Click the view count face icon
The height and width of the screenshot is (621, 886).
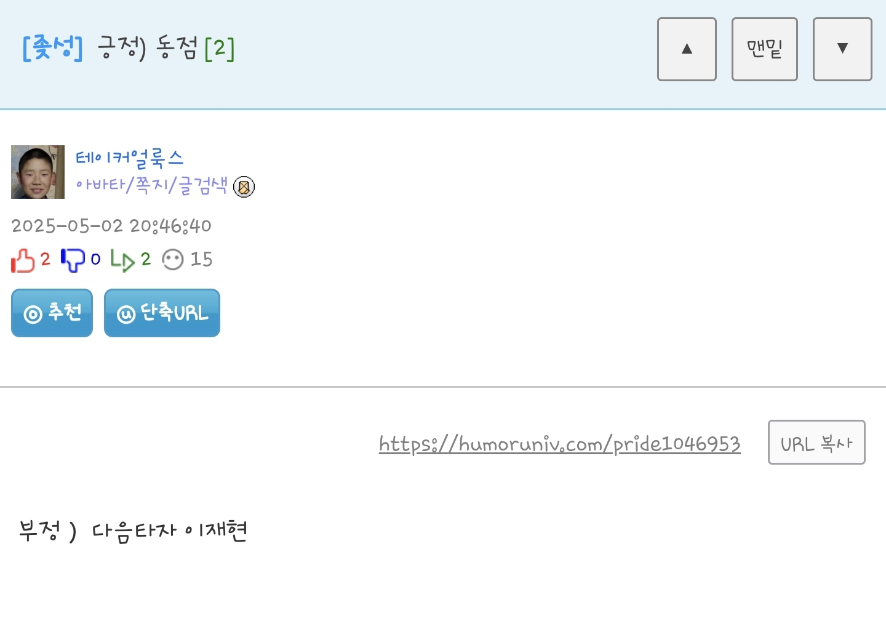click(x=173, y=260)
